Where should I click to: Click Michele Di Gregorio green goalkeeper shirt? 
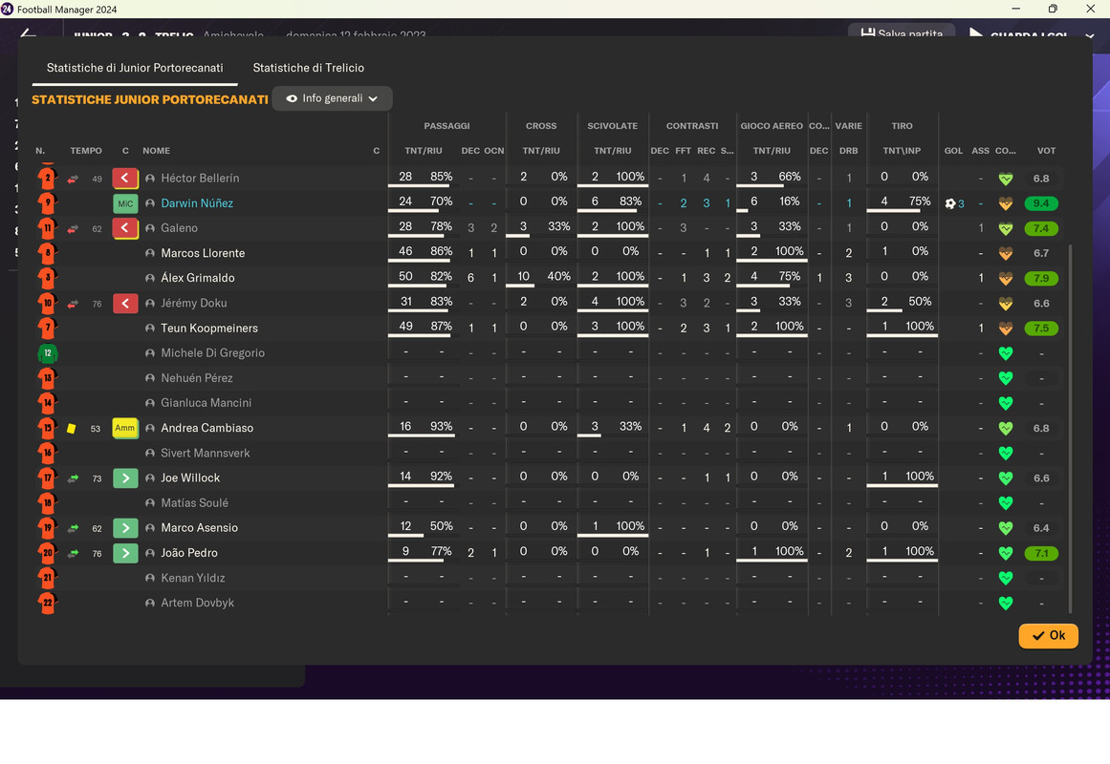point(48,353)
